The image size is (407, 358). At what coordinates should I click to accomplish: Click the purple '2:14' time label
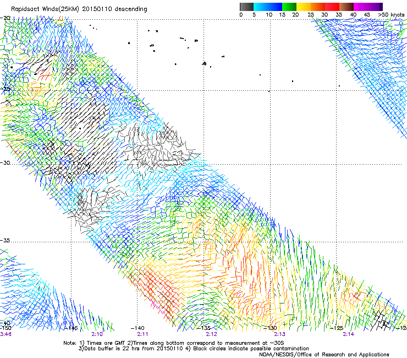click(x=348, y=334)
